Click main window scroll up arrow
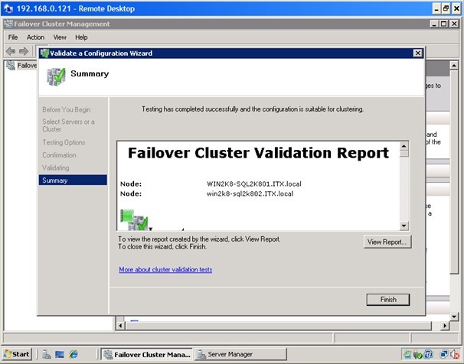Image resolution: width=464 pixels, height=364 pixels. tap(454, 65)
